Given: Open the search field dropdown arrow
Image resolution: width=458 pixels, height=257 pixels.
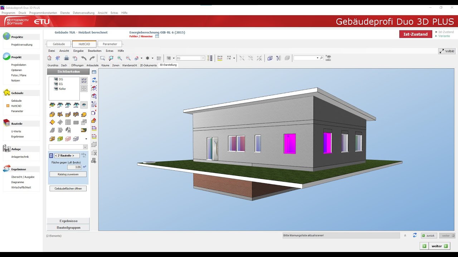Looking at the screenshot, I should click(x=317, y=58).
